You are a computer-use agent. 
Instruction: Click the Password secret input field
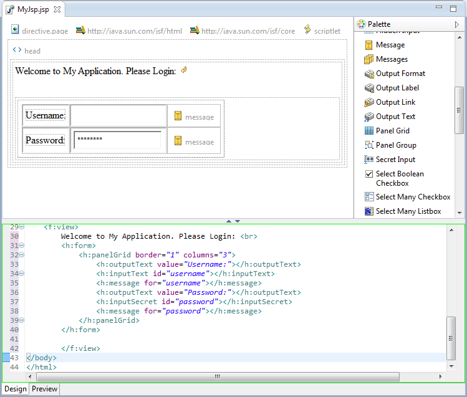pos(118,140)
